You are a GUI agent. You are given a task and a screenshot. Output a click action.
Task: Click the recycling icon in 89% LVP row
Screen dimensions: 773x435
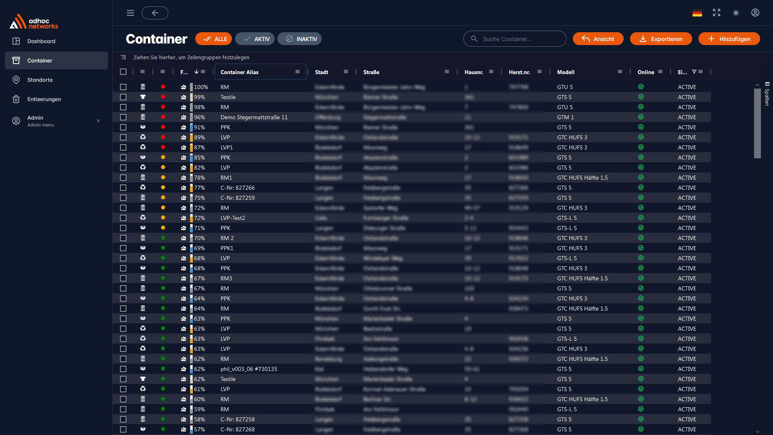(143, 137)
